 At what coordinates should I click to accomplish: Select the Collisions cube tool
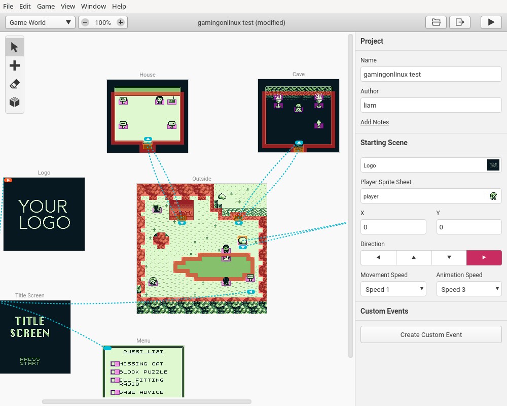pyautogui.click(x=15, y=103)
